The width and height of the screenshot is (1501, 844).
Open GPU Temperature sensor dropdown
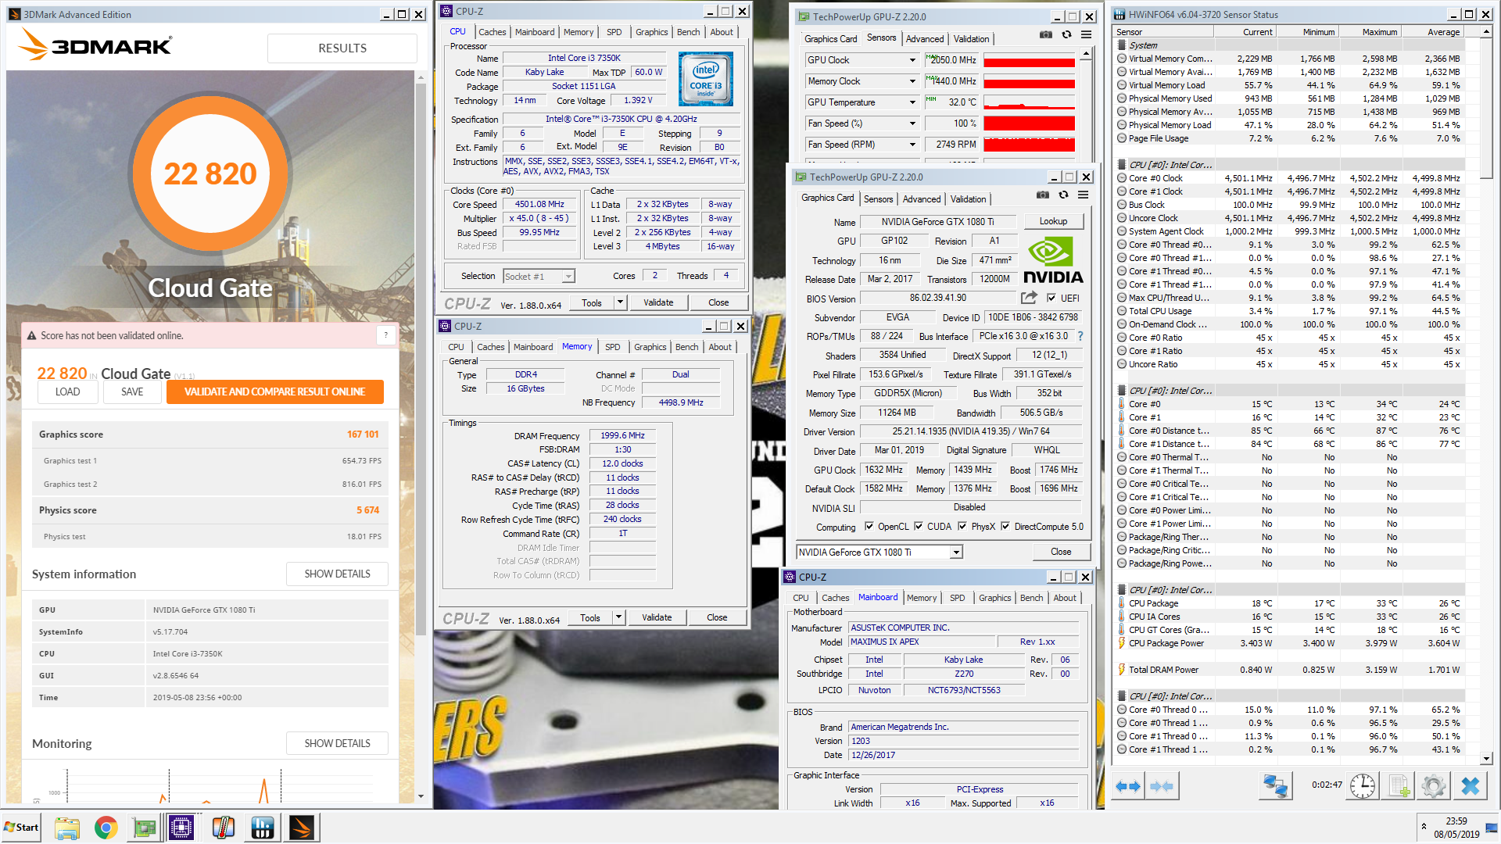912,102
